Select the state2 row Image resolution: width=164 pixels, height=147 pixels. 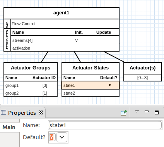pyautogui.click(x=91, y=93)
